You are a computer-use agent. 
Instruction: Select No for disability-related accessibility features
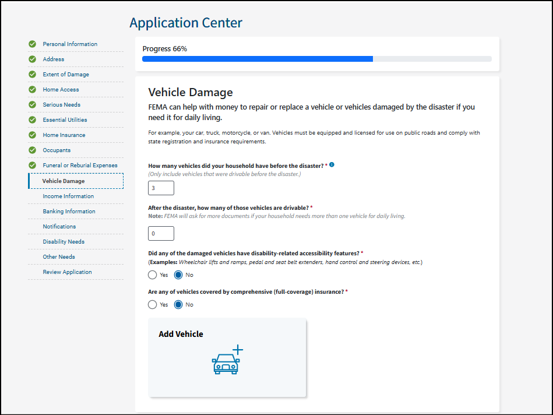(x=178, y=275)
